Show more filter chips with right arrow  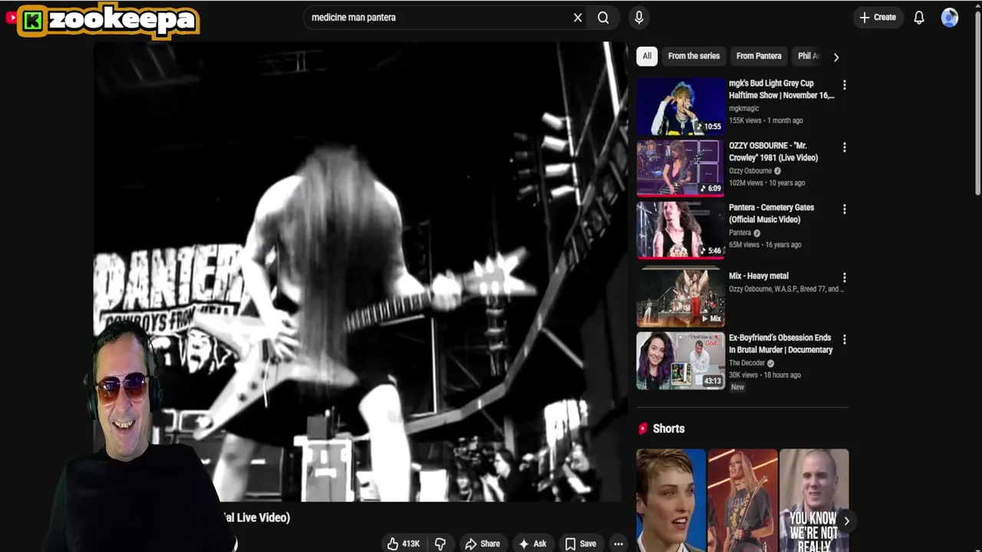(x=836, y=57)
